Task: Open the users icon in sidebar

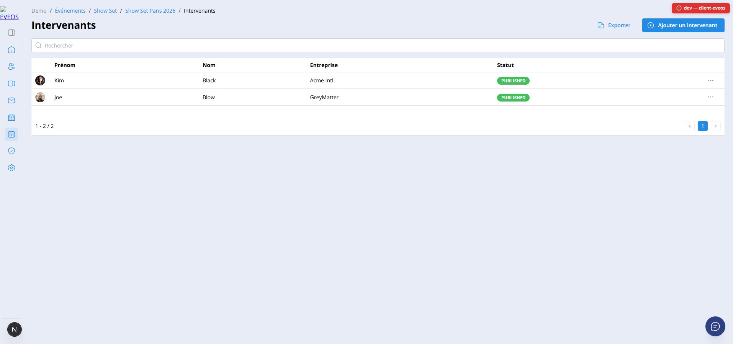Action: pos(11,67)
